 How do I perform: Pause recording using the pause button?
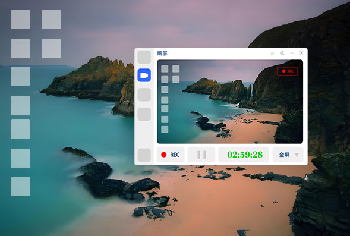tap(201, 155)
